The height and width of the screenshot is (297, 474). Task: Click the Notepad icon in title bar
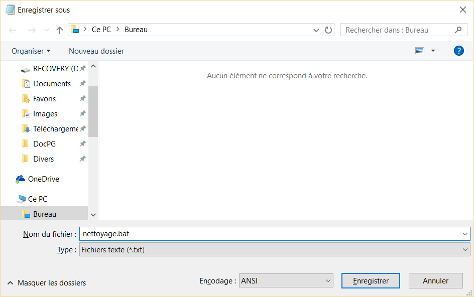[x=10, y=10]
